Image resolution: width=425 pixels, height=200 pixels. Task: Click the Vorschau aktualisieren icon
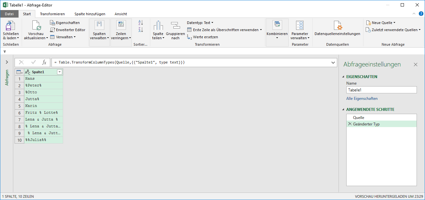pyautogui.click(x=36, y=26)
